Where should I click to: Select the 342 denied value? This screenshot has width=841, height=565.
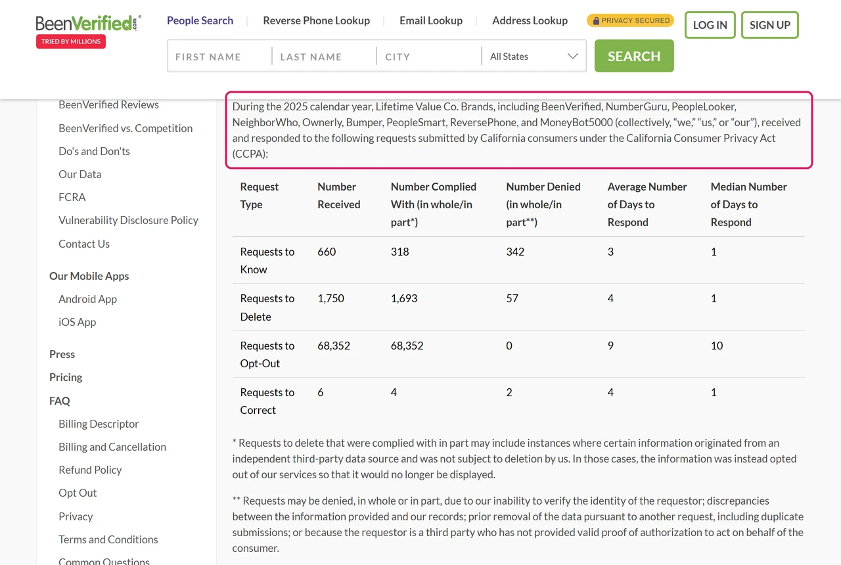point(515,252)
